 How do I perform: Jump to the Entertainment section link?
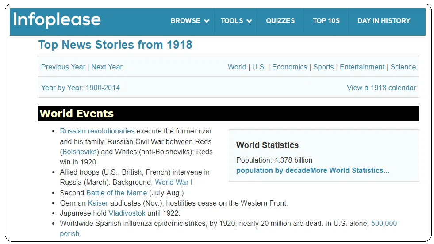coord(362,67)
